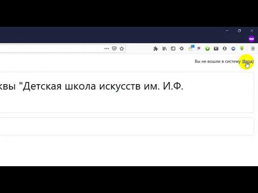Open the extensions puzzle-piece icon
This screenshot has height=193, width=258.
coord(156,49)
